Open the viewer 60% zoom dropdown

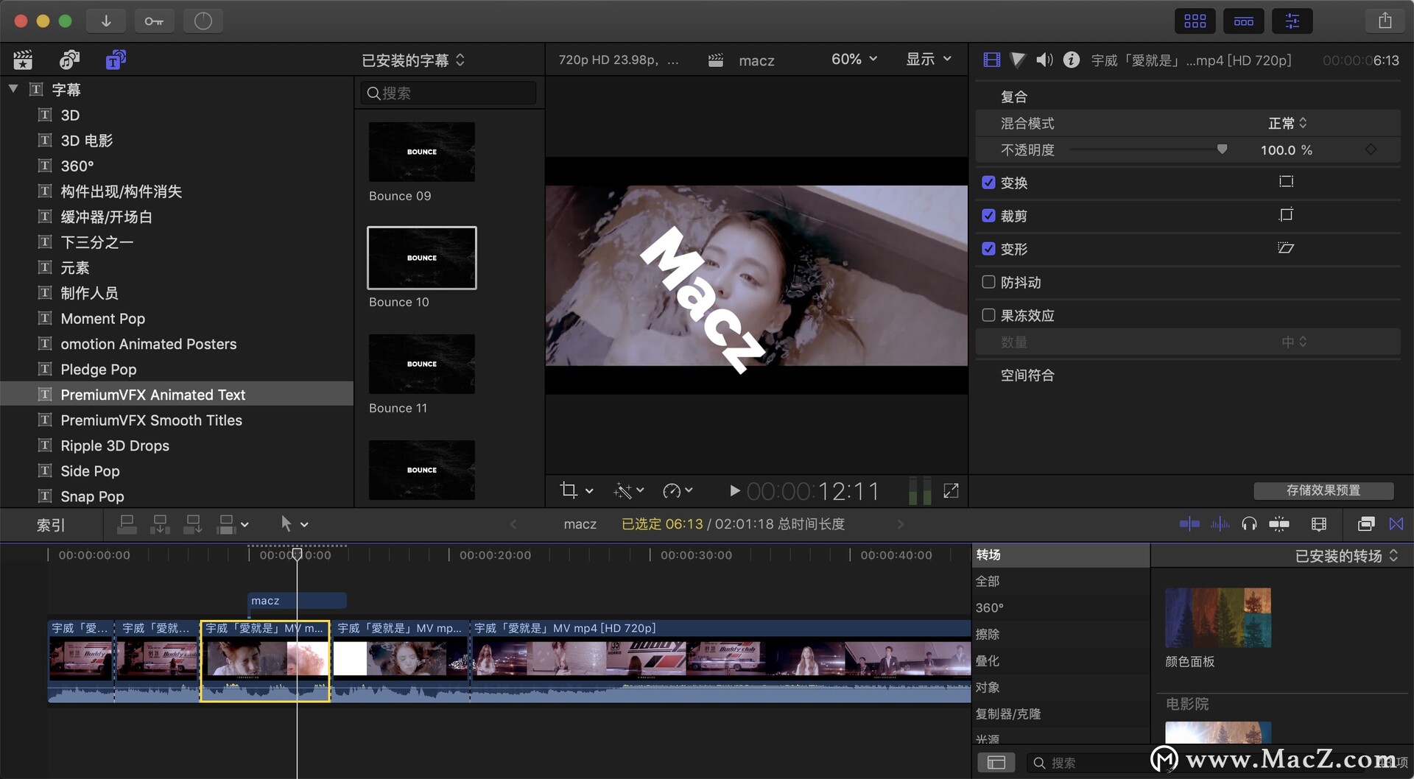pos(854,59)
